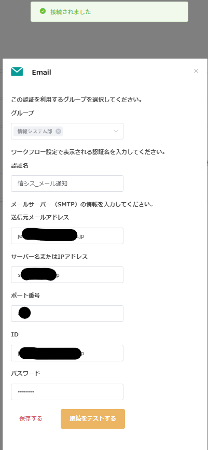Click the Email dialog title text

[x=41, y=73]
